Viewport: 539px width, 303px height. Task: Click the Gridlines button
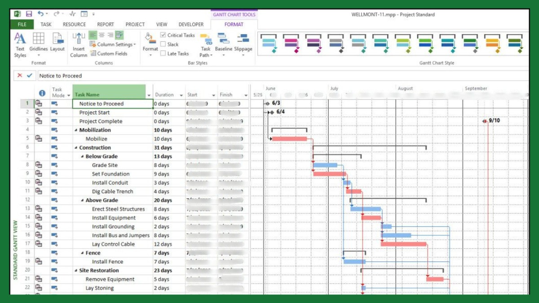point(38,45)
